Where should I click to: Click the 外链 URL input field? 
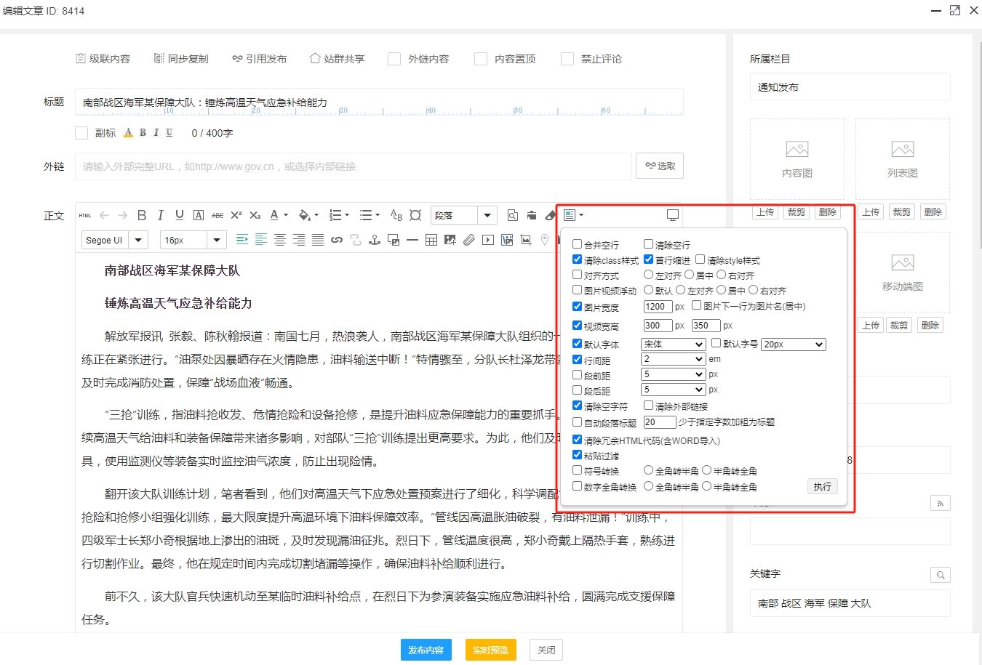354,166
